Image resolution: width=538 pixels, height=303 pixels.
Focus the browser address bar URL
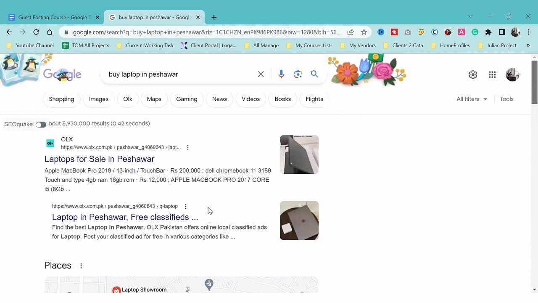(207, 32)
